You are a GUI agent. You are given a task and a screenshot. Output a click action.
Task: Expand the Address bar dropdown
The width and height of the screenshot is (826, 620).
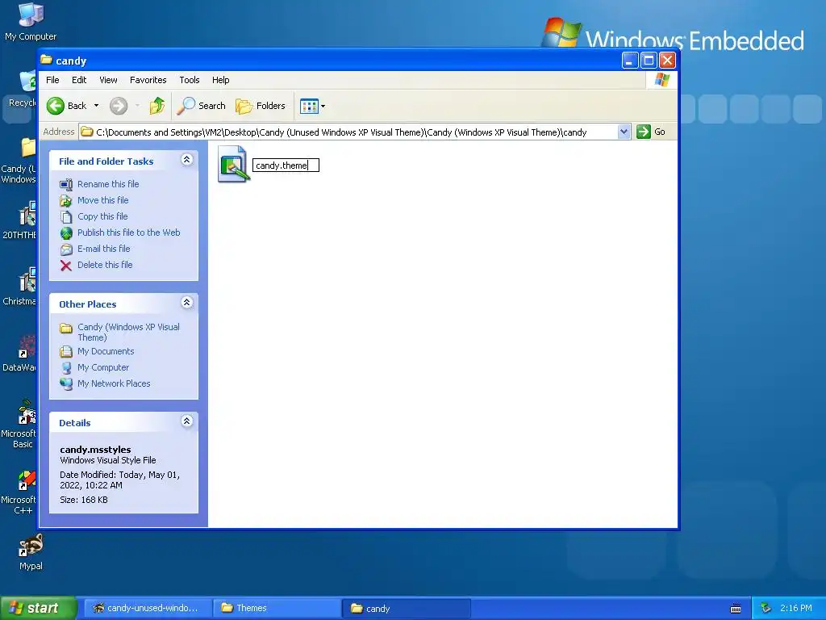[x=624, y=132]
